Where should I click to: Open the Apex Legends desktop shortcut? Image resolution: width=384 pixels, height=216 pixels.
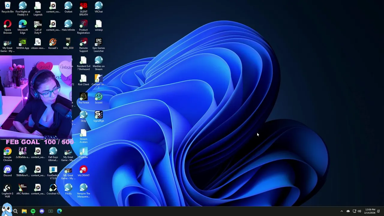pos(38,9)
